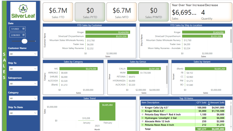233x131 pixels.
Task: Select Kroger bar in YTD Sales by Customer
Action: pyautogui.click(x=108, y=32)
